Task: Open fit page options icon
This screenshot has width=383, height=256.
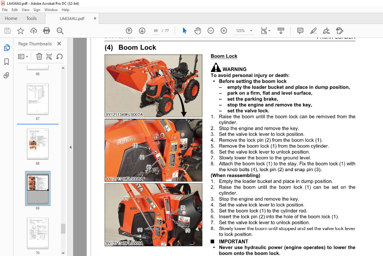Action: pos(264,31)
